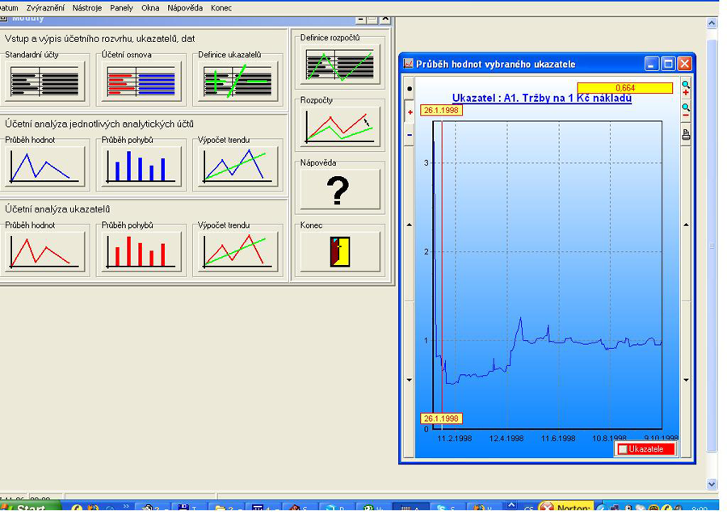
Task: Open Výpočet trendu with the blue line
Action: (237, 166)
